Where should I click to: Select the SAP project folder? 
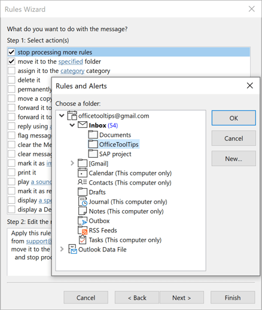tap(115, 154)
